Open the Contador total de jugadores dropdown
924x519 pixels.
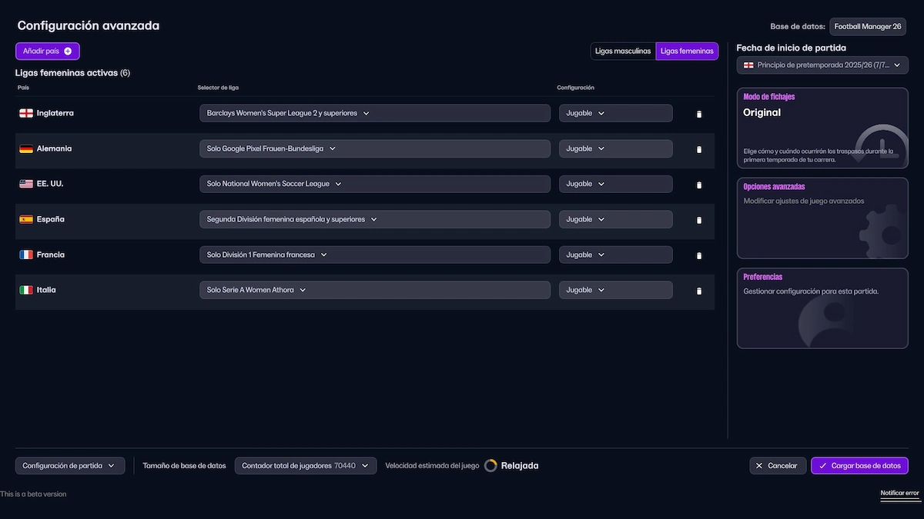pos(306,465)
